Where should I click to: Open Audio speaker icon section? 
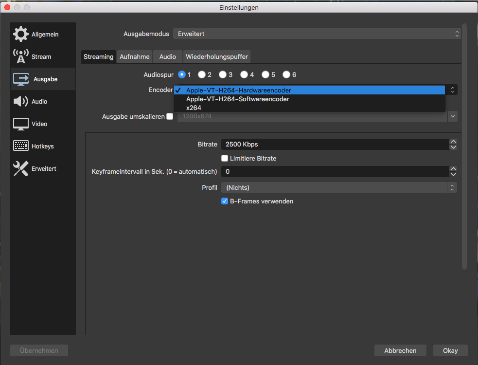[x=20, y=102]
